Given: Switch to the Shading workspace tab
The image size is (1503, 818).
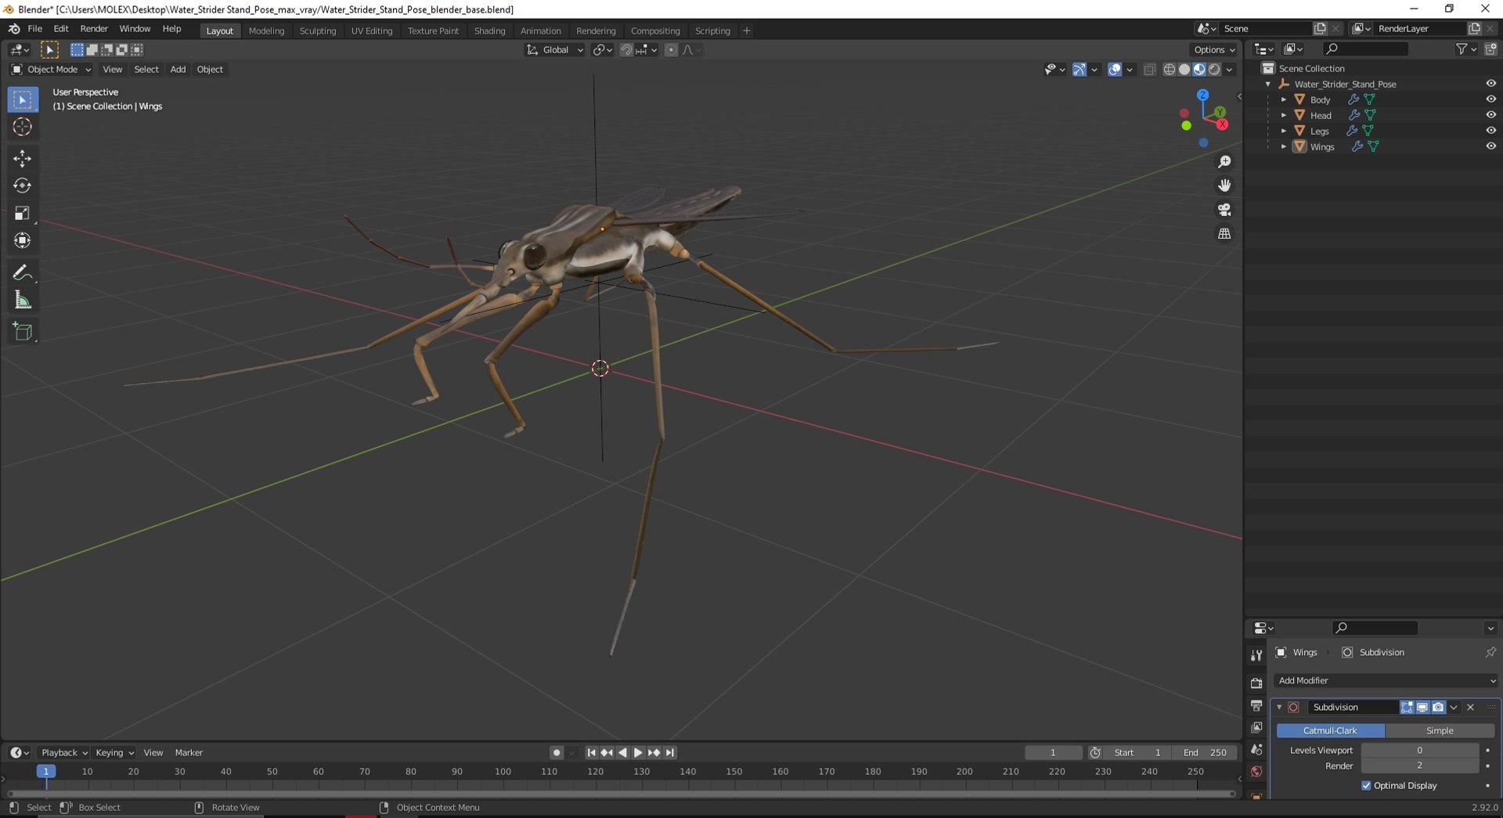Looking at the screenshot, I should point(489,31).
